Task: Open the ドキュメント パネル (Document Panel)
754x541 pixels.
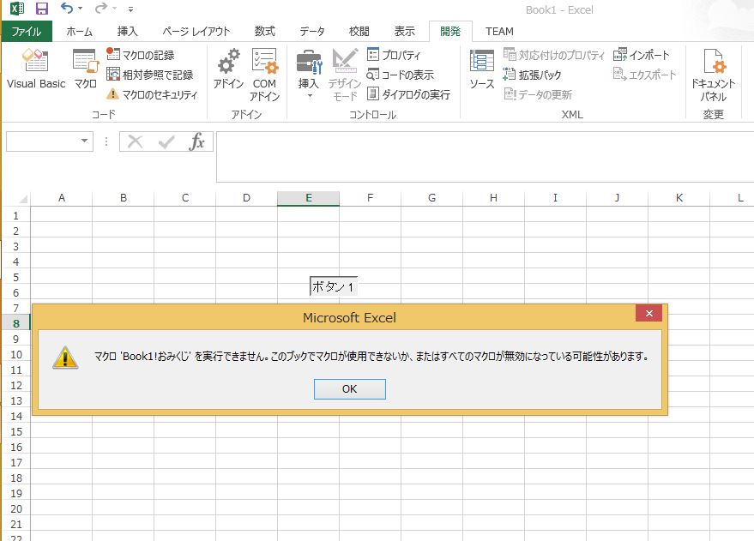Action: [x=713, y=75]
